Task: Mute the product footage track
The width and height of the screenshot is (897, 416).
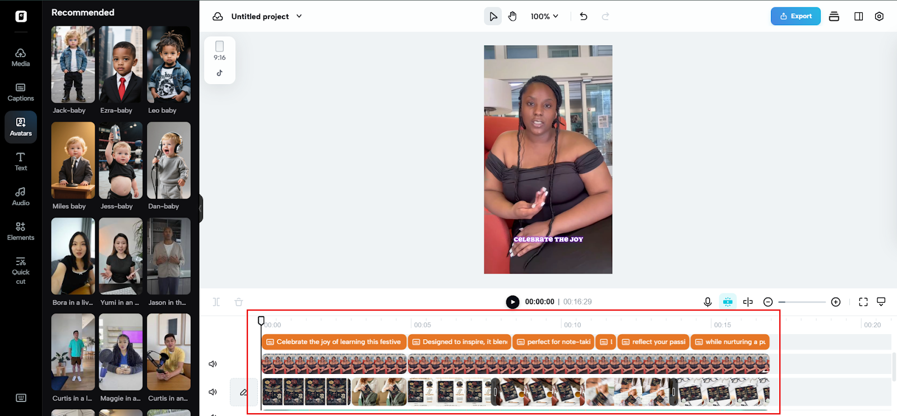Action: pos(212,392)
